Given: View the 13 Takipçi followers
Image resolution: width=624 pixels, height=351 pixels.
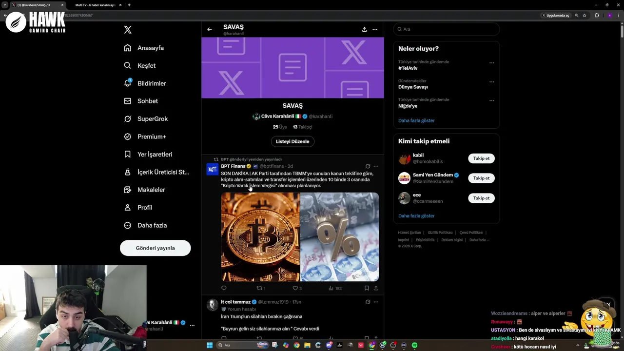Looking at the screenshot, I should [x=302, y=127].
